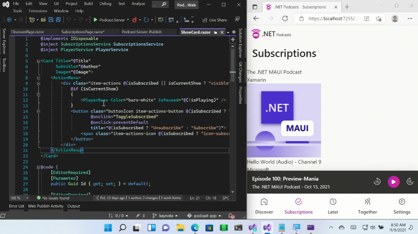Switch to SubscriptionsPage.razor tab
This screenshot has width=418, height=234.
pos(83,32)
